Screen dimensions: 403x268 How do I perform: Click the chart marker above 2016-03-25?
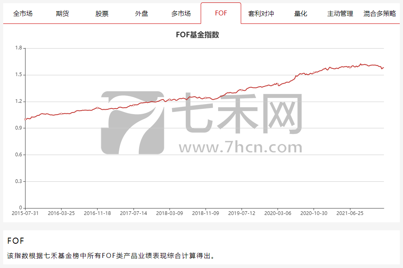(x=61, y=114)
